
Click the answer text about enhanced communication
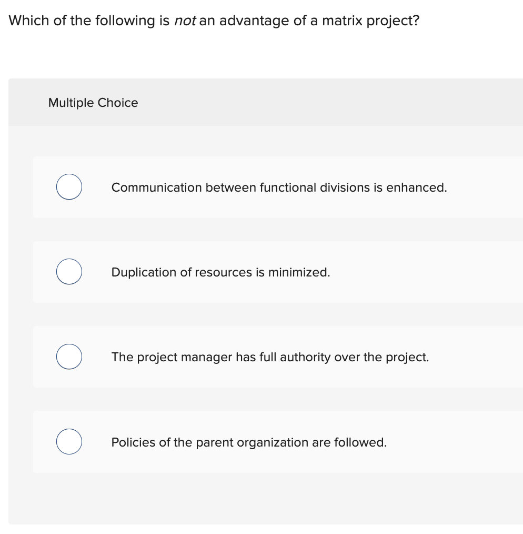(x=279, y=187)
